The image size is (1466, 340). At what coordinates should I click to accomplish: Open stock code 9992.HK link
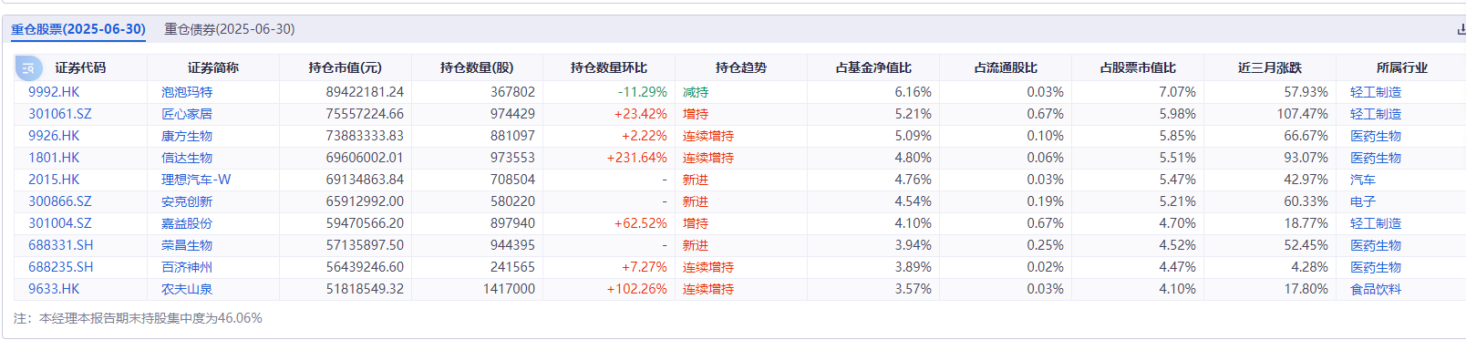54,92
